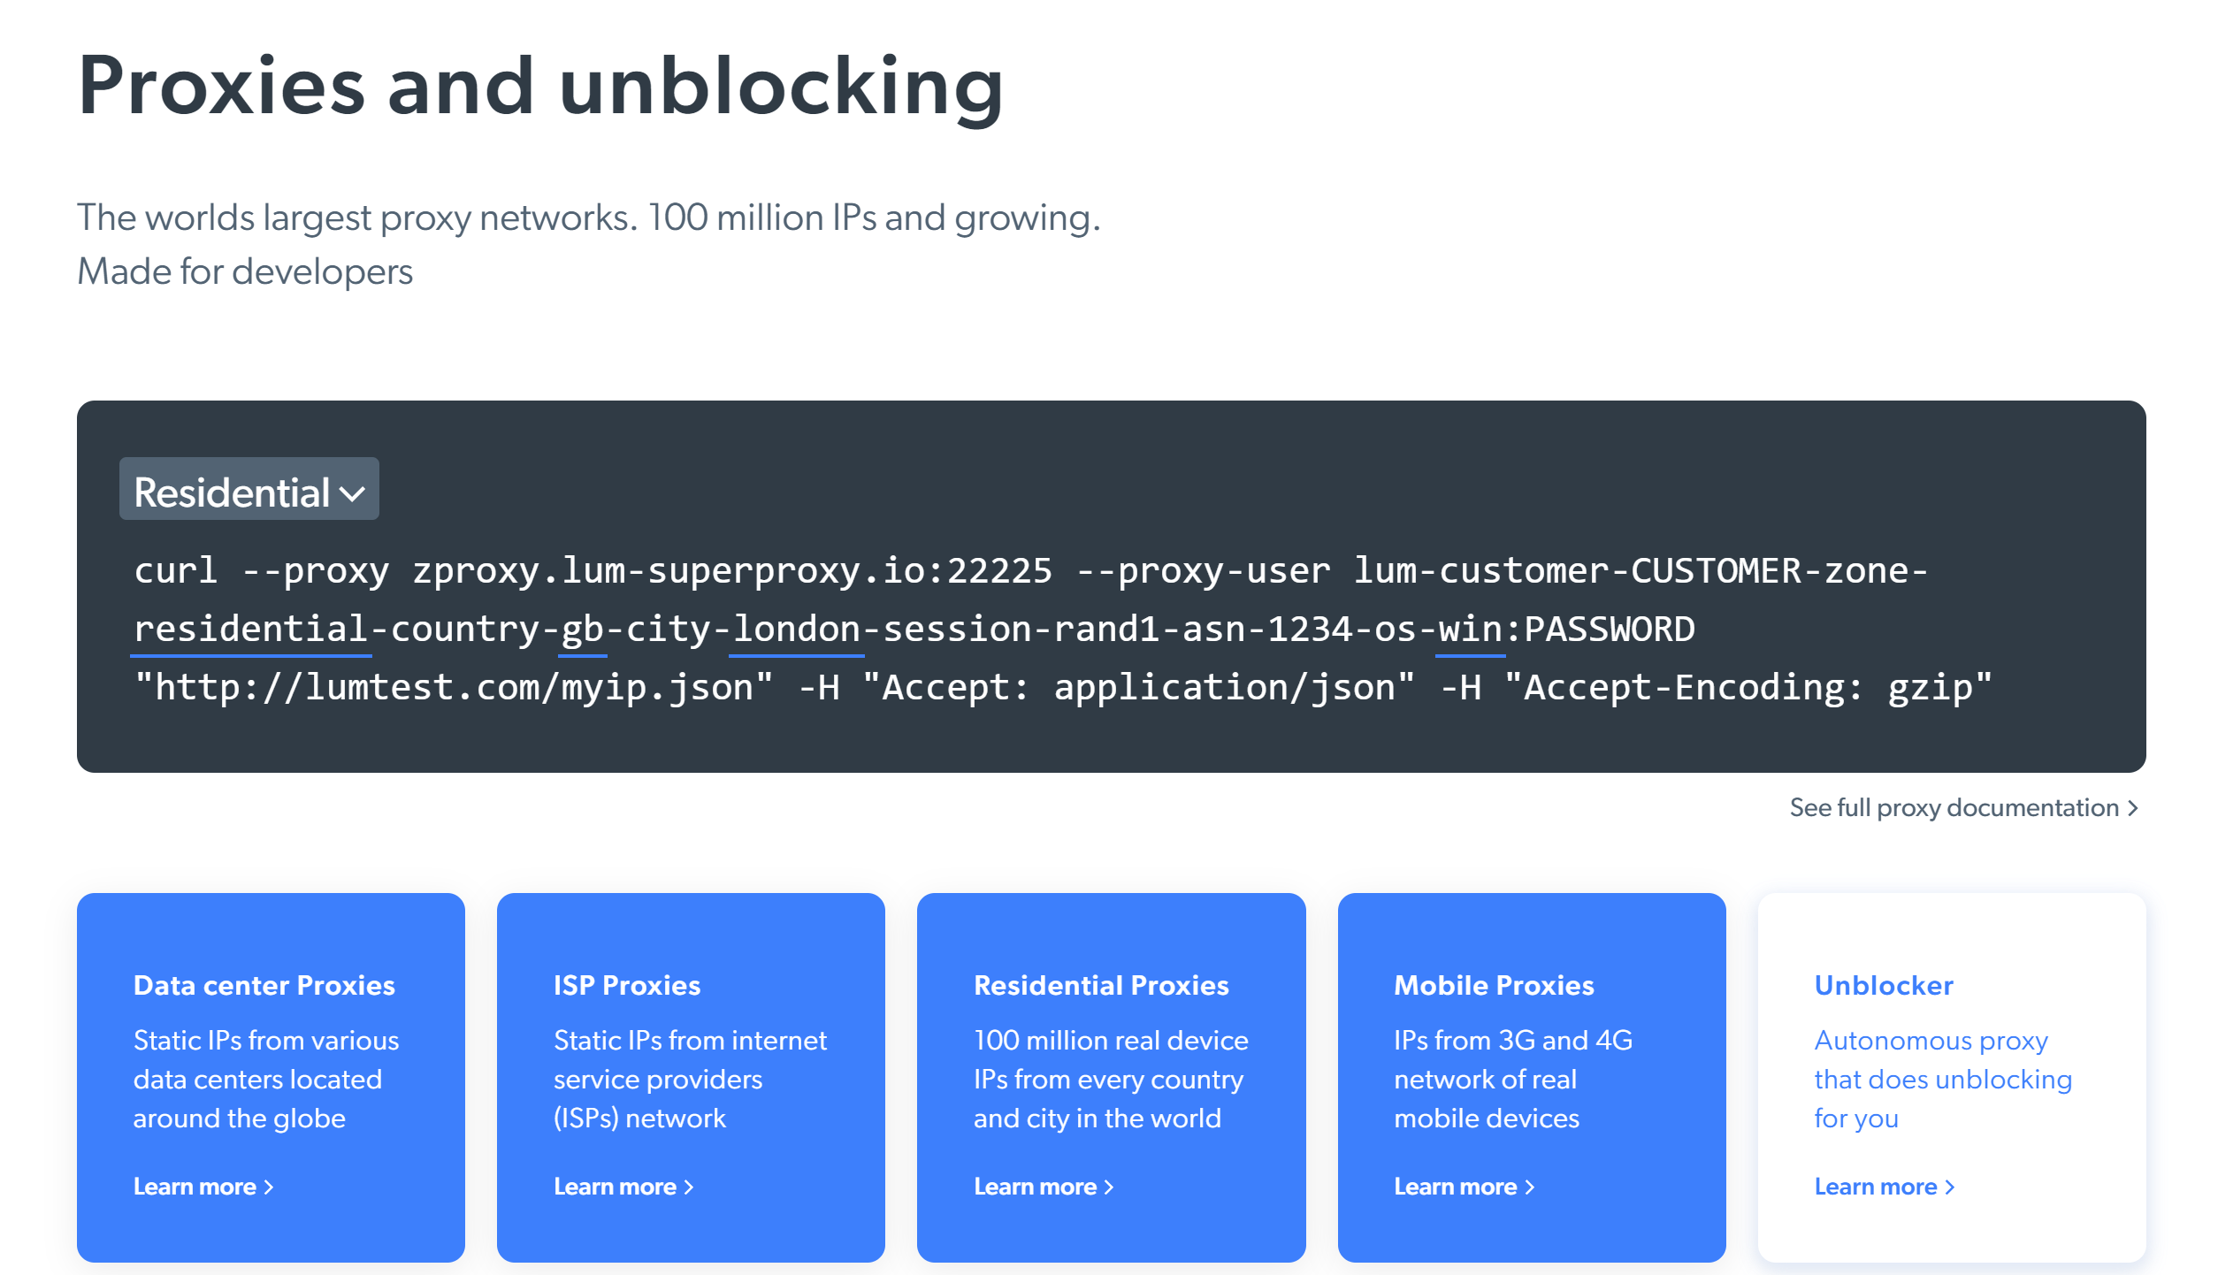Click the chevron after Mobile Proxies Learn more
This screenshot has height=1275, width=2218.
coord(1531,1187)
